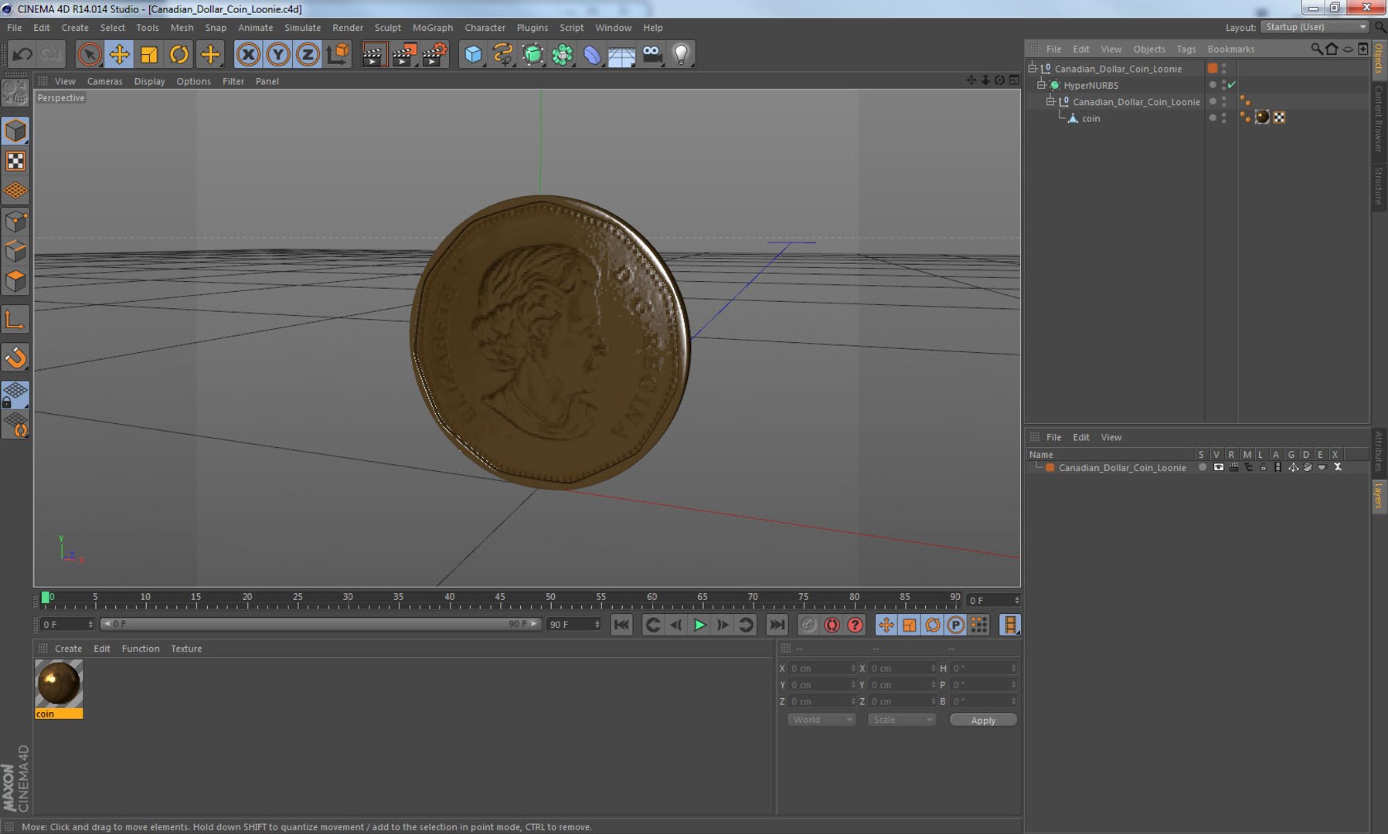Switch to Points mode icon

[x=15, y=222]
